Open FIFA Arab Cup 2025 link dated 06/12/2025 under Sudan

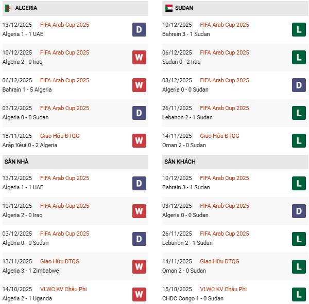224,52
